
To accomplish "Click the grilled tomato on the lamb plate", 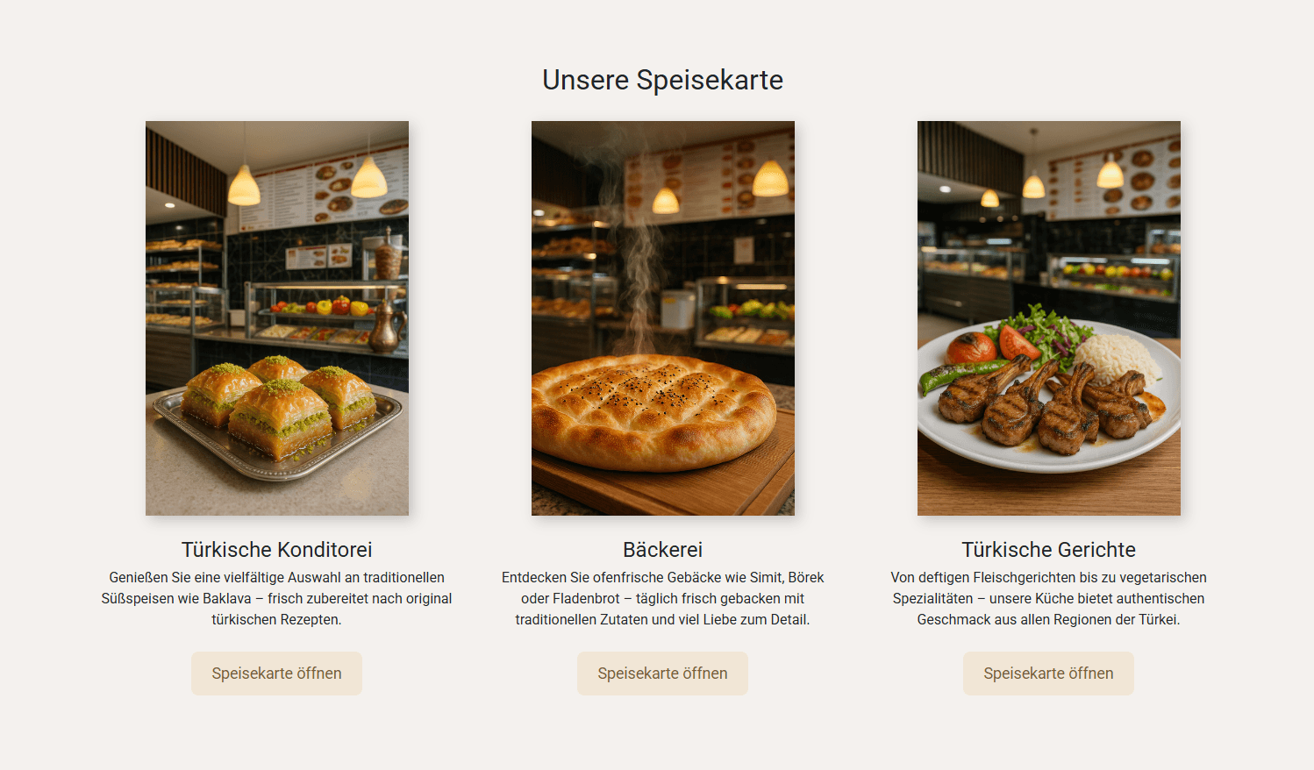I will click(971, 348).
